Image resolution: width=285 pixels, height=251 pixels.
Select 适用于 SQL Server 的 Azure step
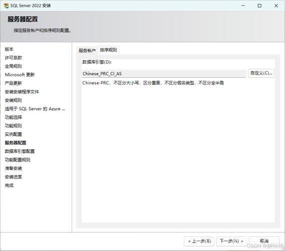pyautogui.click(x=35, y=109)
